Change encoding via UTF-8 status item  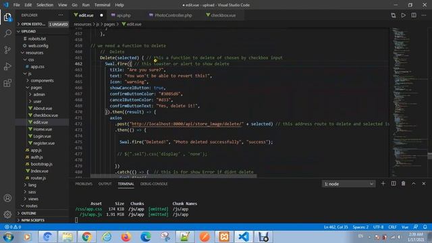pyautogui.click(x=378, y=227)
